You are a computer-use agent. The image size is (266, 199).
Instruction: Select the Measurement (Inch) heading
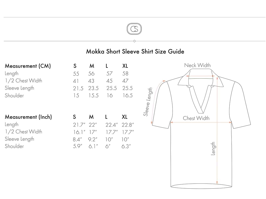click(28, 117)
